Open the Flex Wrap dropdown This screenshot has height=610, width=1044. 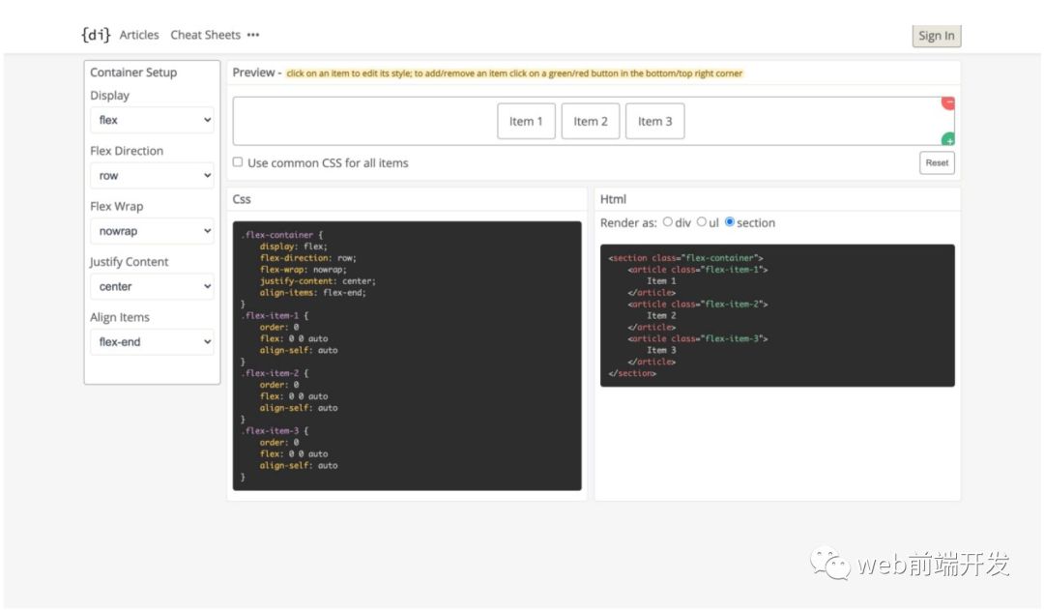tap(152, 231)
